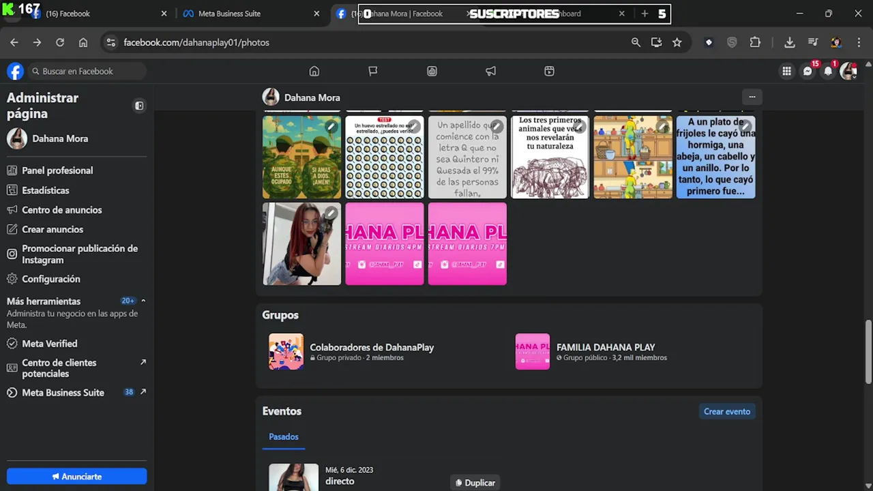The width and height of the screenshot is (873, 491).
Task: Close the Meta Business Suite browser tab
Action: 316,14
